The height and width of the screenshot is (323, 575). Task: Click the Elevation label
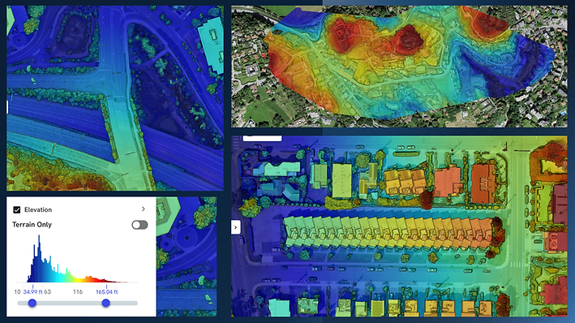38,209
